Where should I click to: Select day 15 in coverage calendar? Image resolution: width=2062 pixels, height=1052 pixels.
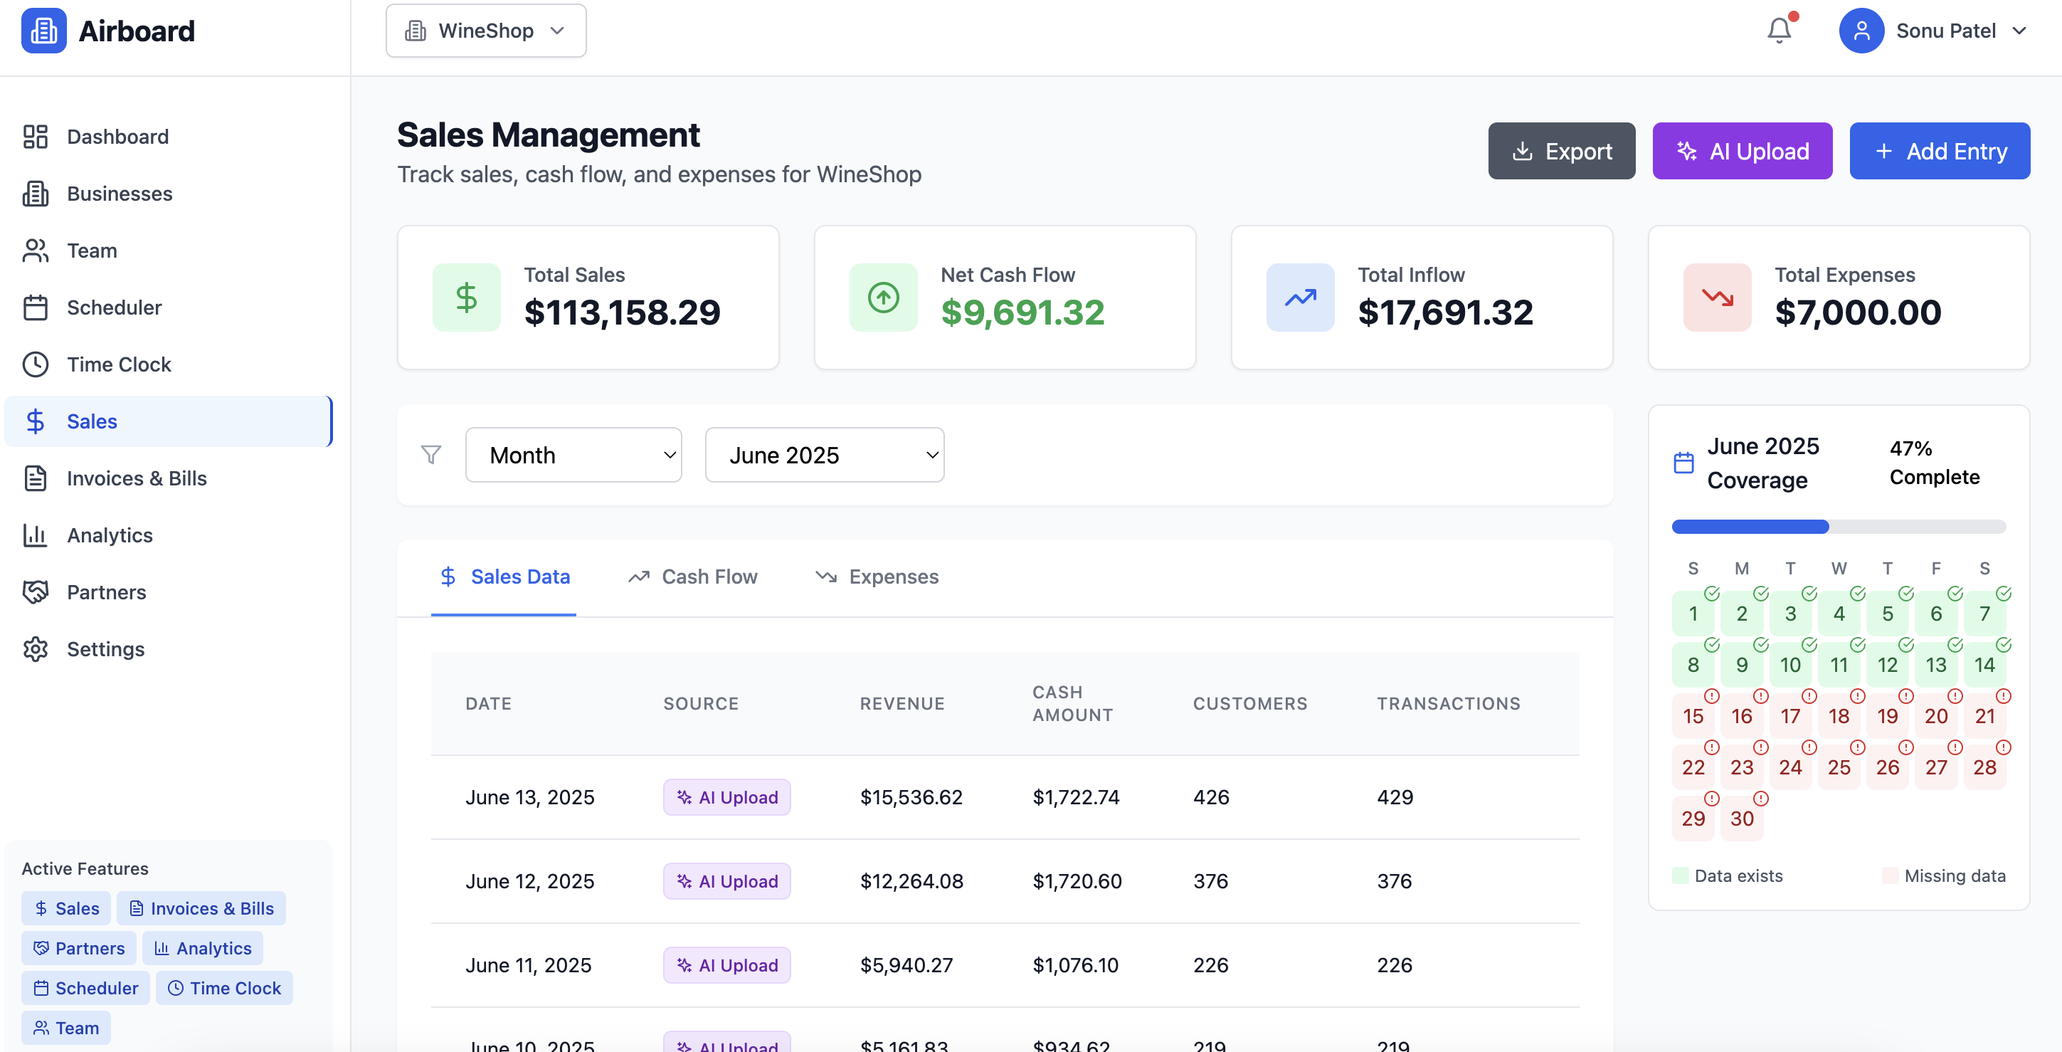click(x=1693, y=716)
